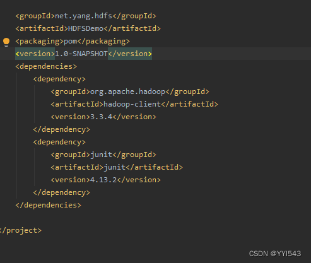The width and height of the screenshot is (311, 263).
Task: Click the org.apache.hadoop groupId line
Action: 130,91
